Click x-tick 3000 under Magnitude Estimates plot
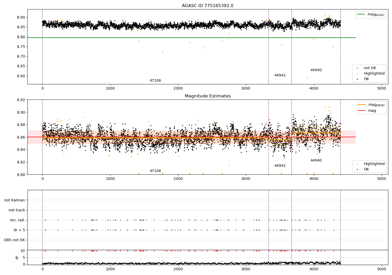392x275 pixels. pos(246,179)
